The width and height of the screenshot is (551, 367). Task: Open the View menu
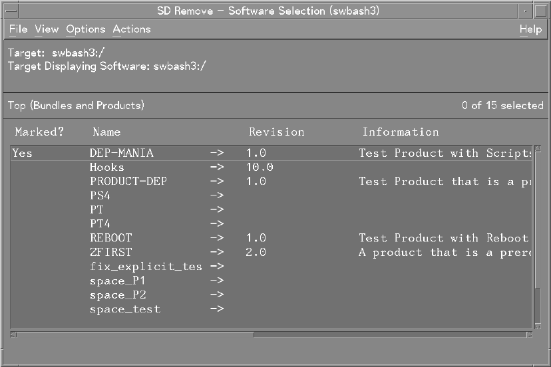click(x=47, y=29)
